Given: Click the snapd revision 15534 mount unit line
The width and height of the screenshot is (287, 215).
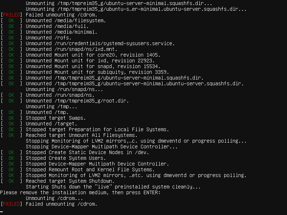Looking at the screenshot, I should point(93,66).
